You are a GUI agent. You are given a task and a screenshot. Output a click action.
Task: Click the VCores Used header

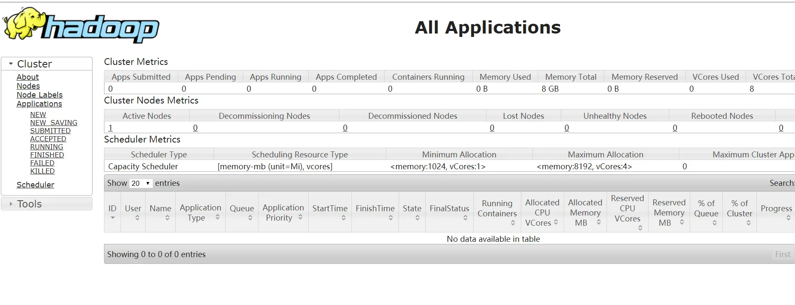(x=716, y=77)
